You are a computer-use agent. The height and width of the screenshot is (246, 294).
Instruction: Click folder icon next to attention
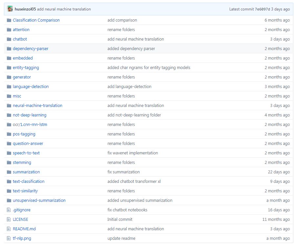click(x=9, y=29)
